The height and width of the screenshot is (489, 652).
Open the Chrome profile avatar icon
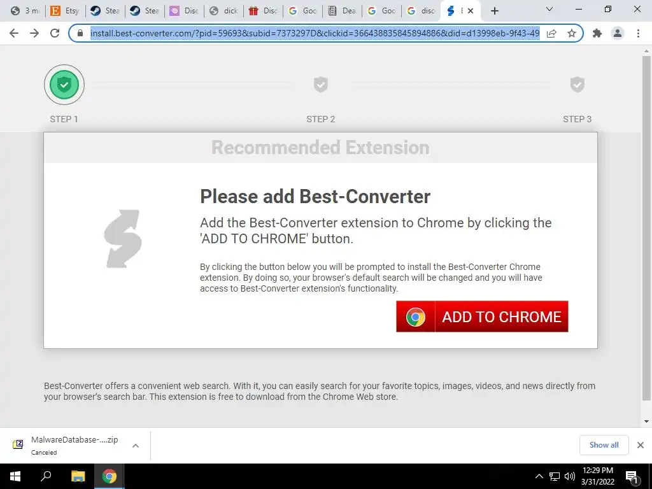tap(618, 33)
